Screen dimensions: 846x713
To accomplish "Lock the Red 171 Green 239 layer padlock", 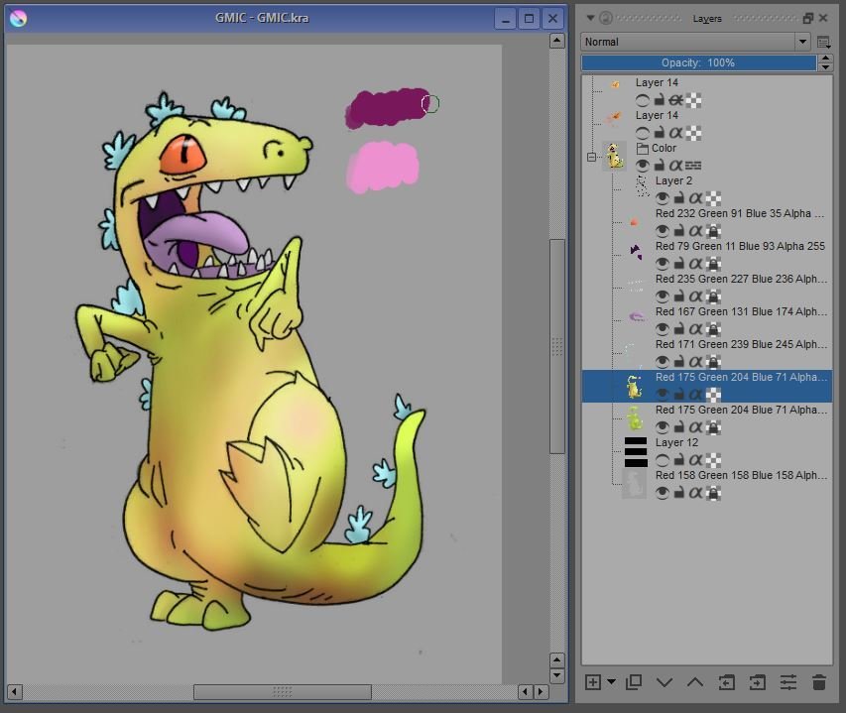I will (679, 362).
